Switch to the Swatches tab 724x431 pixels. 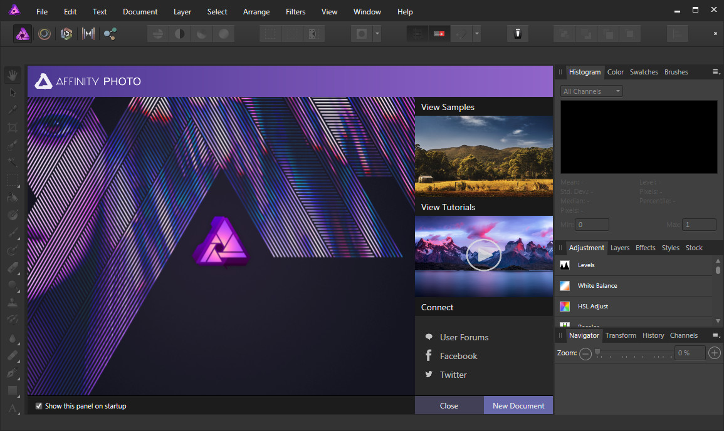pyautogui.click(x=644, y=72)
